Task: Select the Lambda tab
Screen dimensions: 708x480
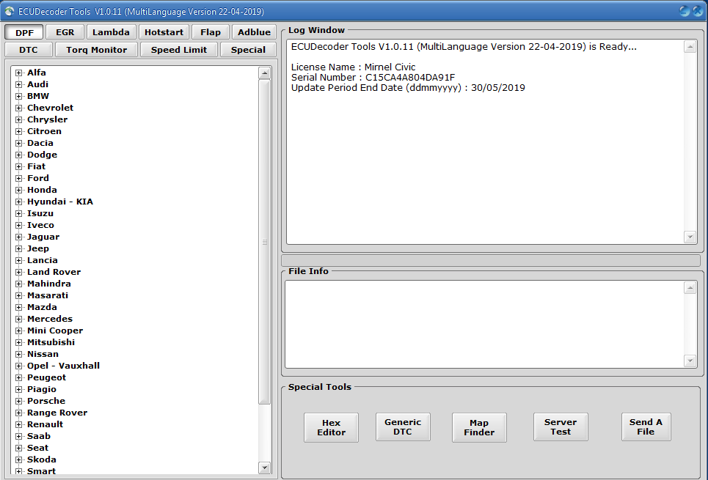Action: point(111,32)
